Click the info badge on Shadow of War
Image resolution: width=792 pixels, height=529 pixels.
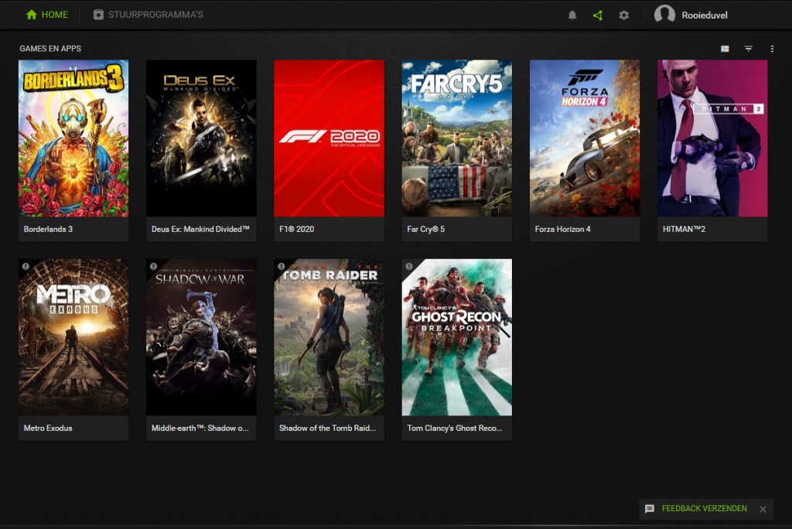tap(153, 266)
